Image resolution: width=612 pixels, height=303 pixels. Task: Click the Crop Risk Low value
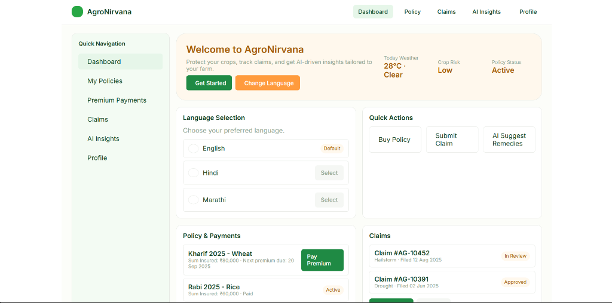coord(445,70)
